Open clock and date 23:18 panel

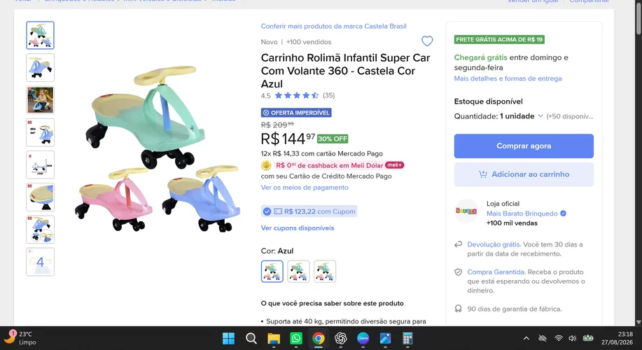pyautogui.click(x=617, y=338)
